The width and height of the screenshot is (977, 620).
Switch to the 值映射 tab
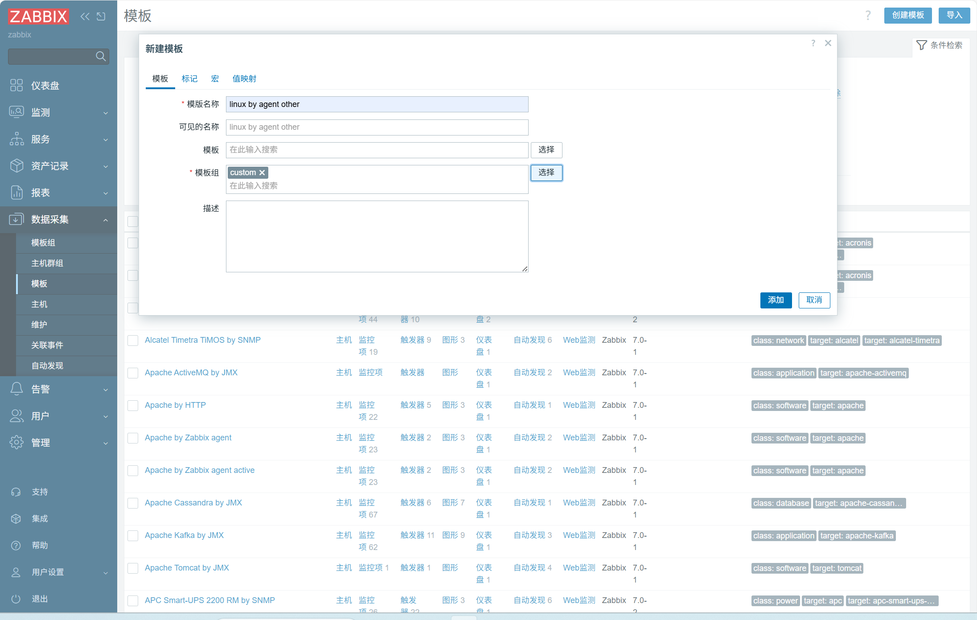[x=244, y=78]
